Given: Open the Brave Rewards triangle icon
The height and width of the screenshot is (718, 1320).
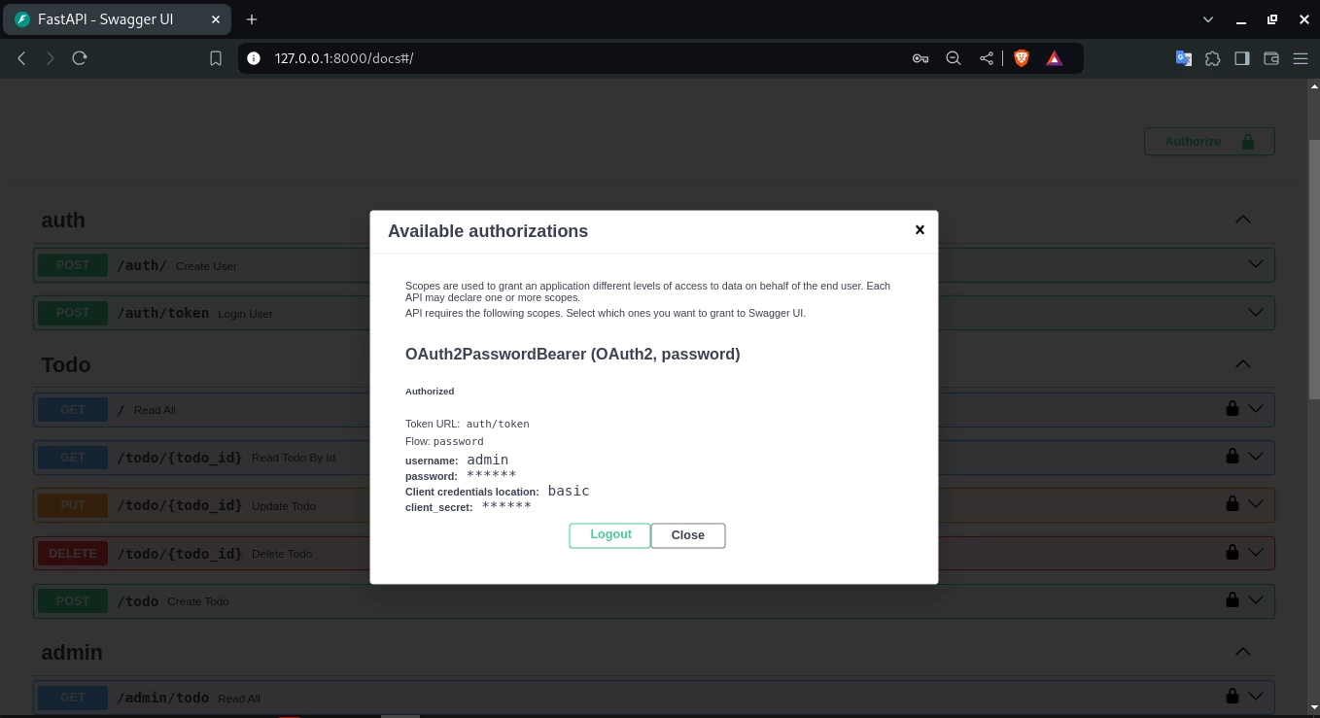Looking at the screenshot, I should coord(1054,58).
